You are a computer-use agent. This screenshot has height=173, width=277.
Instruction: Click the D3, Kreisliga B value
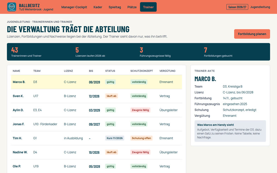pyautogui.click(x=233, y=86)
